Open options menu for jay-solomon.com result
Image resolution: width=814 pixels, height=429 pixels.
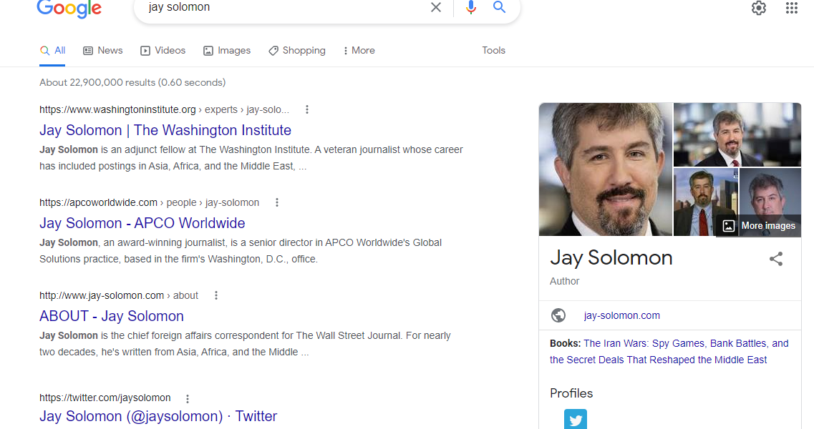click(x=216, y=295)
